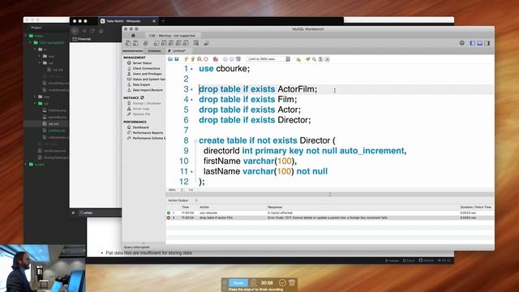Viewport: 519px width, 292px height.
Task: Run EXPLAIN on the current statement
Action: tap(199, 59)
